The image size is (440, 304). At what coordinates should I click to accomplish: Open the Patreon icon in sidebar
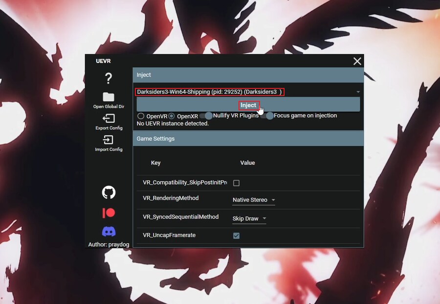(109, 213)
